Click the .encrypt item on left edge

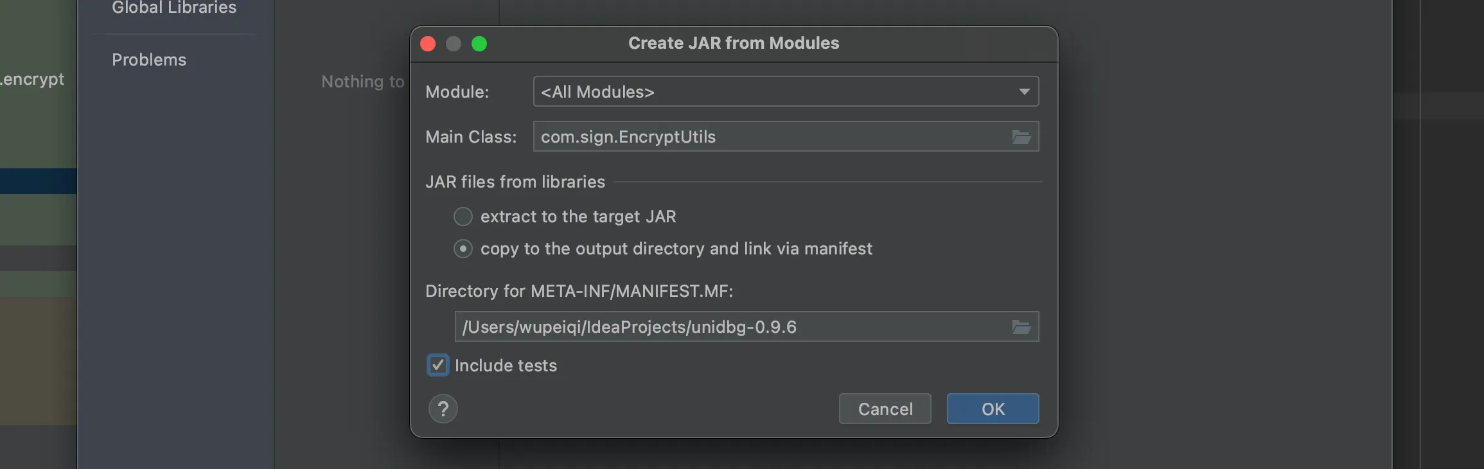click(x=32, y=79)
